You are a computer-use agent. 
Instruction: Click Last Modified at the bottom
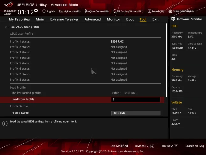(x=119, y=146)
